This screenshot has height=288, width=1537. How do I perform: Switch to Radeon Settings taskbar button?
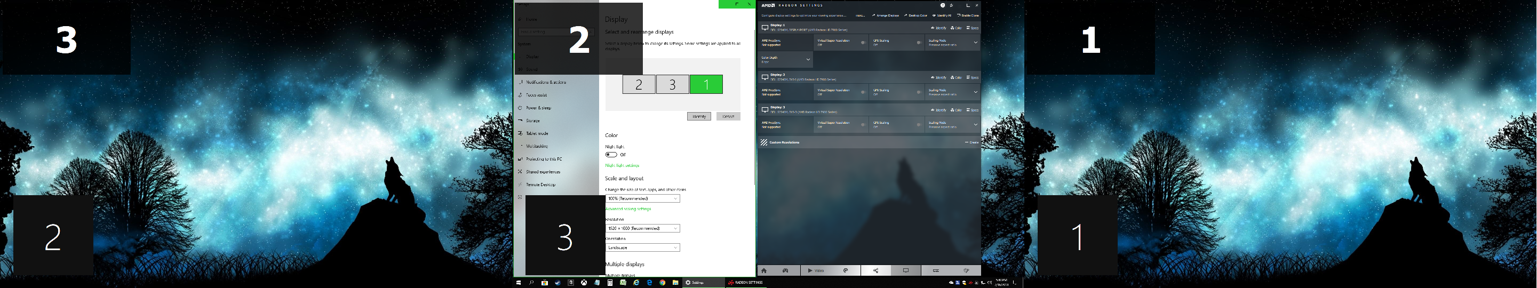747,283
